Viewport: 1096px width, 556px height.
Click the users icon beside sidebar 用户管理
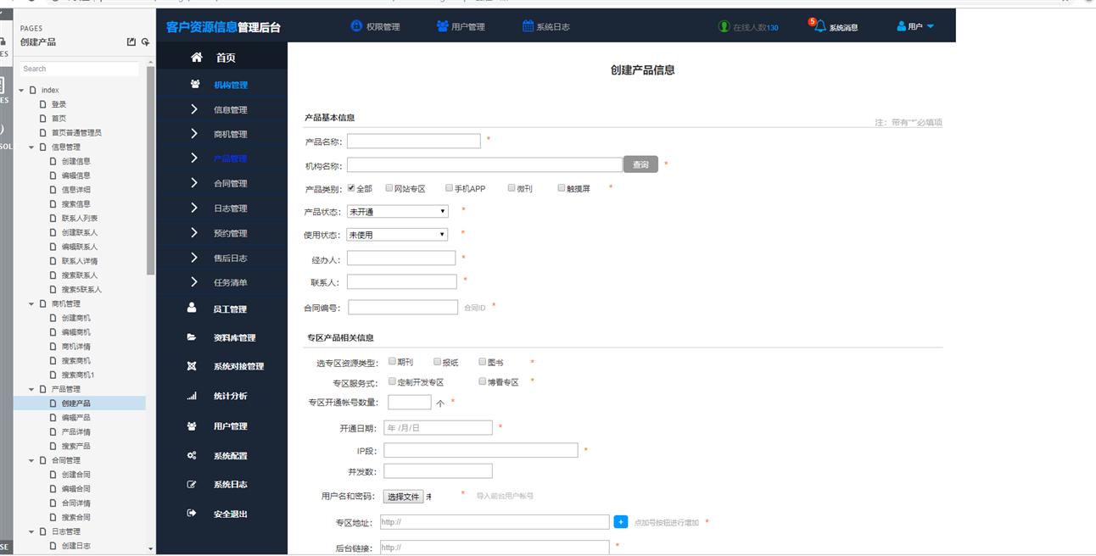pos(192,425)
